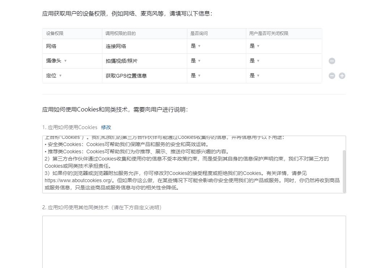
Task: Click the 修改 link beside 应用如何使用Cookies
Action: (106, 127)
